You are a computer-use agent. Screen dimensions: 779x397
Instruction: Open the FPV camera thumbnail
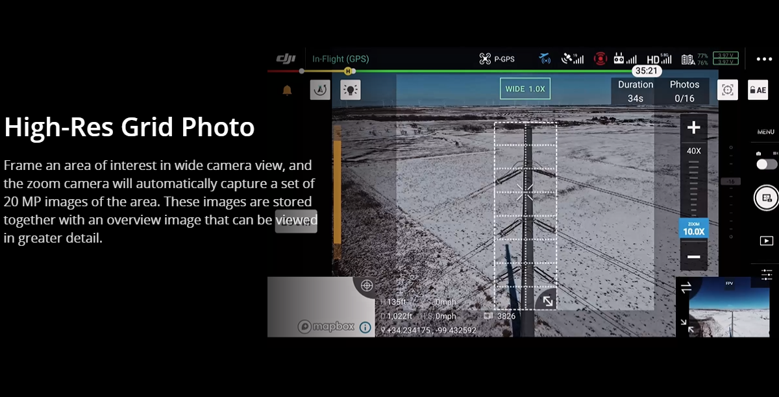point(729,308)
